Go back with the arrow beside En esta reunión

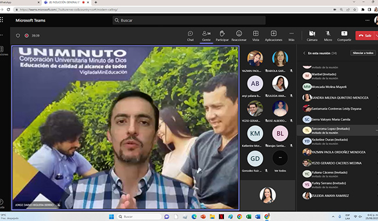coord(304,53)
